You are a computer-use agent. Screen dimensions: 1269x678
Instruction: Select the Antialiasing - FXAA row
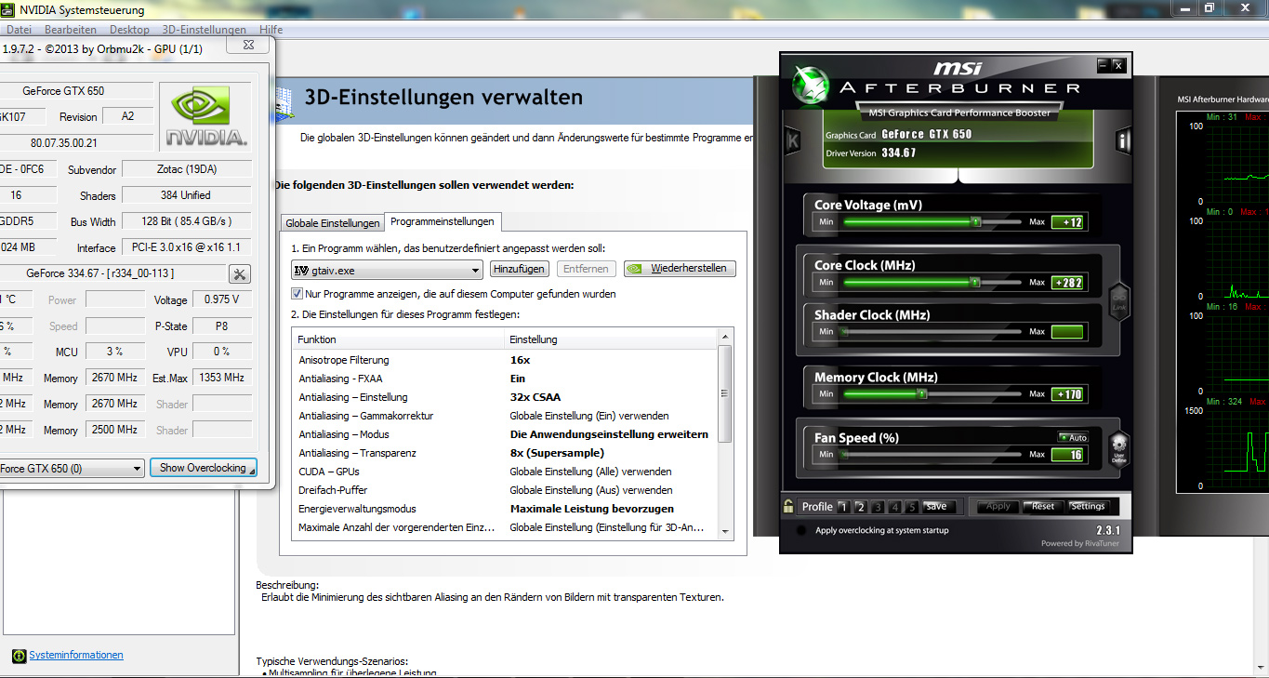[505, 379]
